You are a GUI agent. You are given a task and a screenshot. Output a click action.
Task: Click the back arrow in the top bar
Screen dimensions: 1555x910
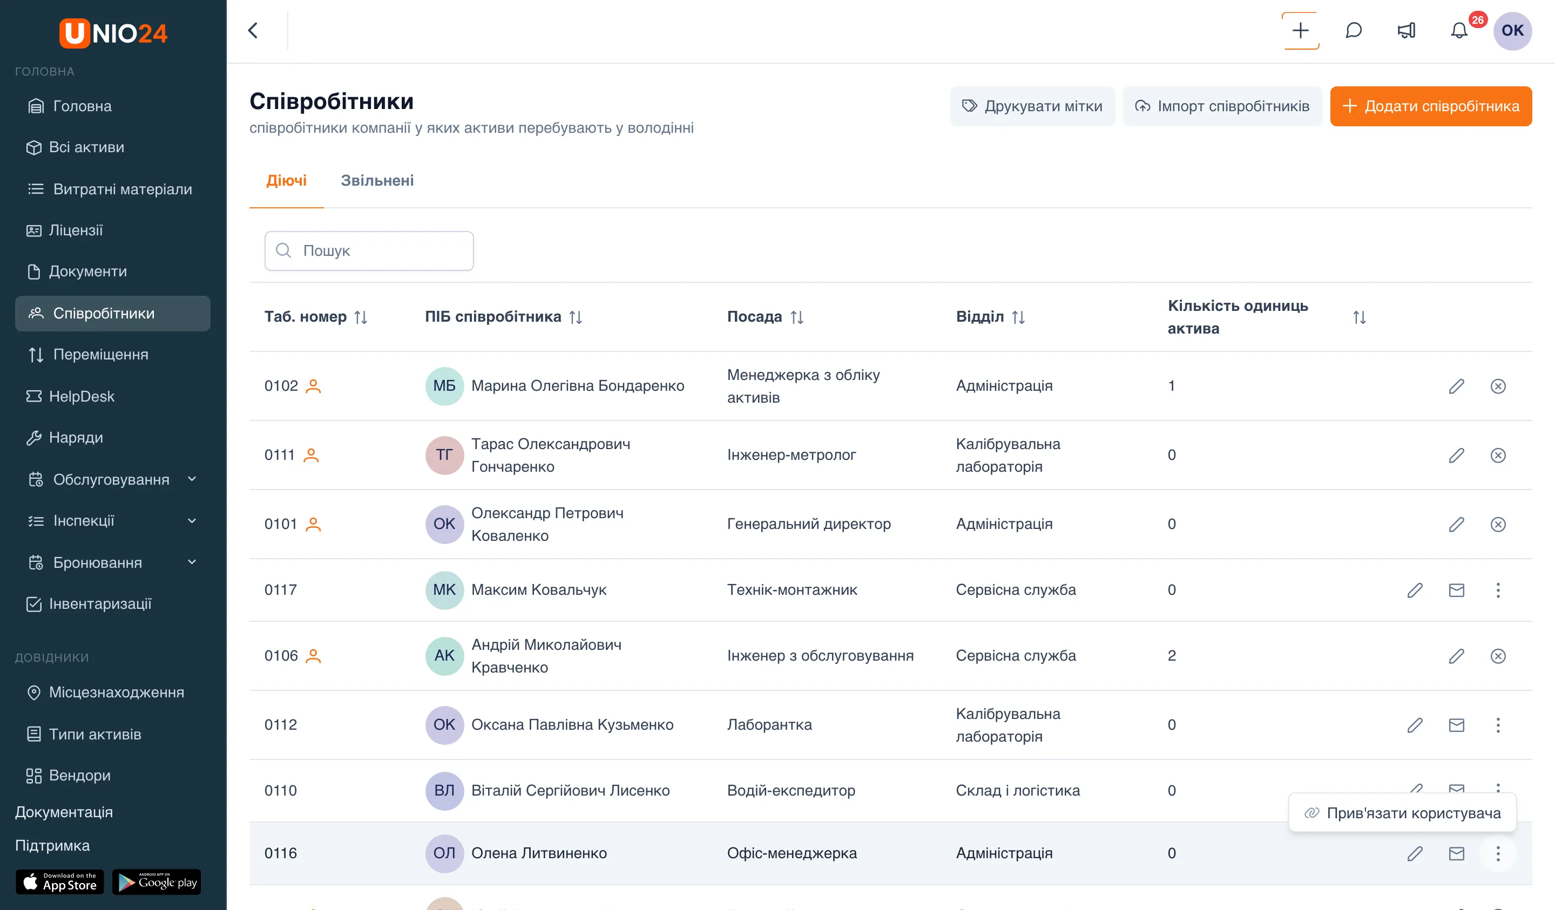[253, 30]
